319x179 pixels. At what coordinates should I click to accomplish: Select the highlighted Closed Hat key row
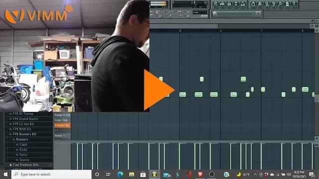pos(62,125)
